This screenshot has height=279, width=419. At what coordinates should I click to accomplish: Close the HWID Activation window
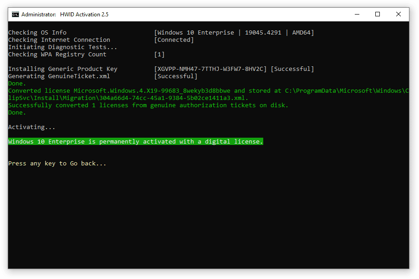tap(399, 14)
